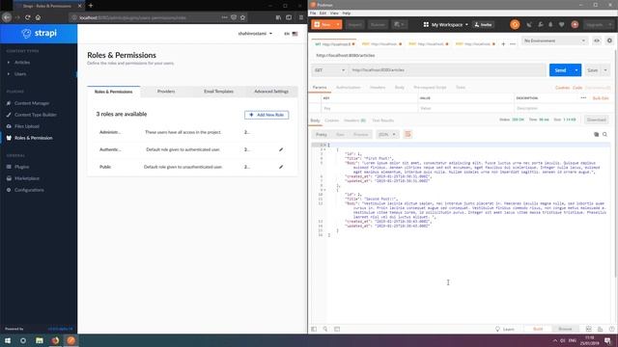Open the dropdown arrow beside Postman's New button
Image resolution: width=618 pixels, height=347 pixels.
[338, 24]
